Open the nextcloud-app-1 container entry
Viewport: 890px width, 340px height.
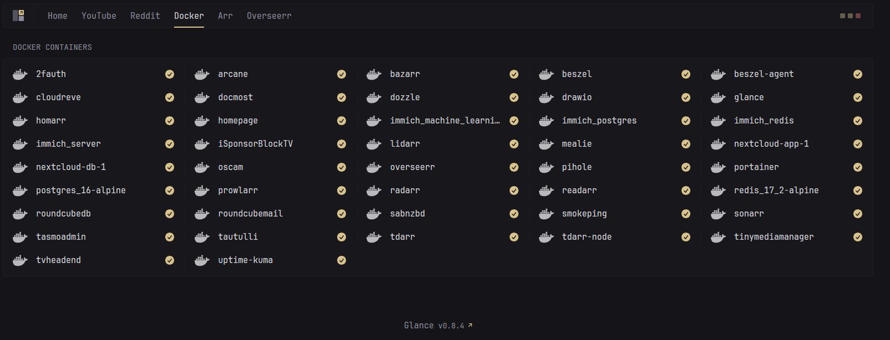(x=771, y=144)
